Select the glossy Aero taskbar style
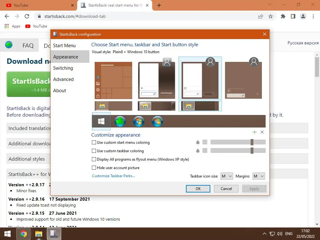 [x=157, y=106]
